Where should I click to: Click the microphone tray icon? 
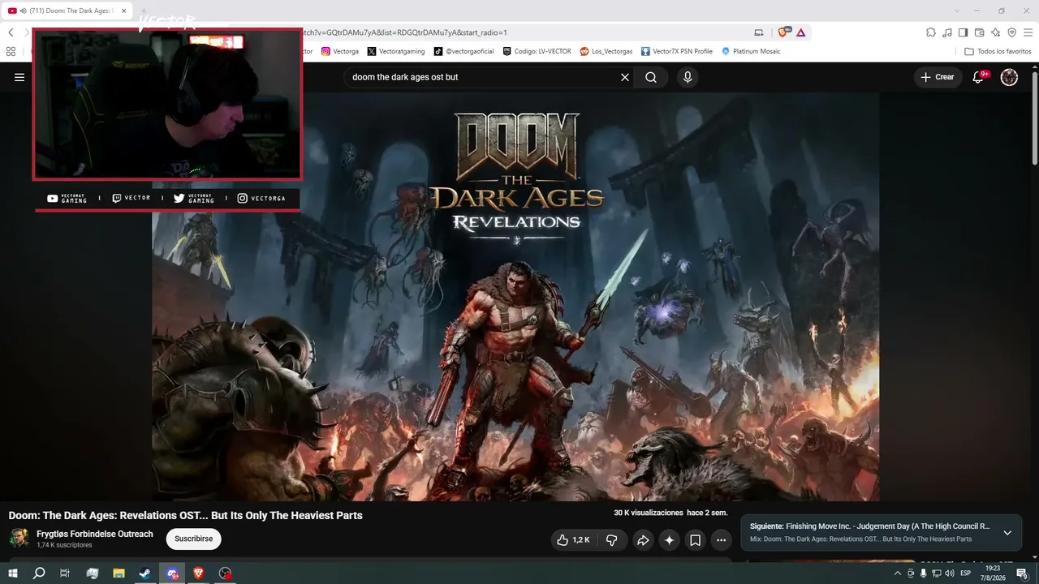(x=923, y=573)
